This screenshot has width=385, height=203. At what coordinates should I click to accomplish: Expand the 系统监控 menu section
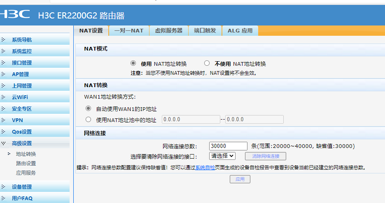[35, 51]
